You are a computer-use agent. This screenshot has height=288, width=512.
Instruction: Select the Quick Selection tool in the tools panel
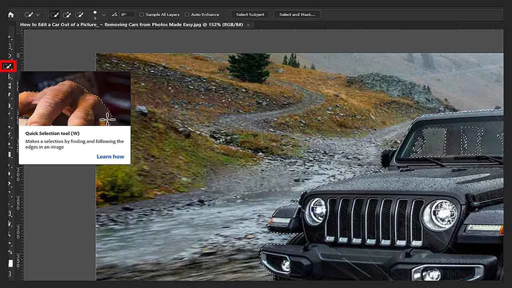pos(7,66)
